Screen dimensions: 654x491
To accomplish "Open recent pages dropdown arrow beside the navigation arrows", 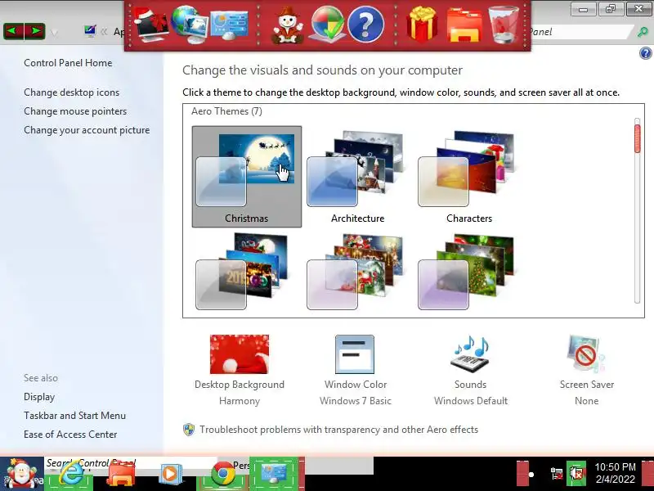I will point(55,32).
